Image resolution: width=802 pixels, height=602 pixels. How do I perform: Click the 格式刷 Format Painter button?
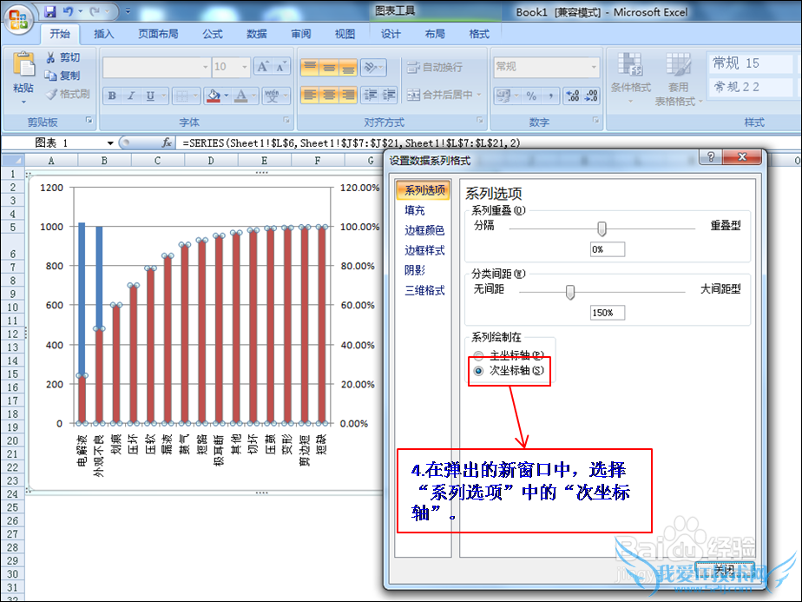(x=69, y=94)
